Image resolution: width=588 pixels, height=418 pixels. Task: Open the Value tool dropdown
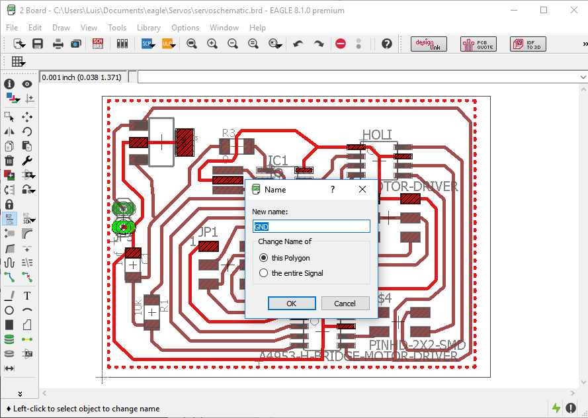pos(29,218)
